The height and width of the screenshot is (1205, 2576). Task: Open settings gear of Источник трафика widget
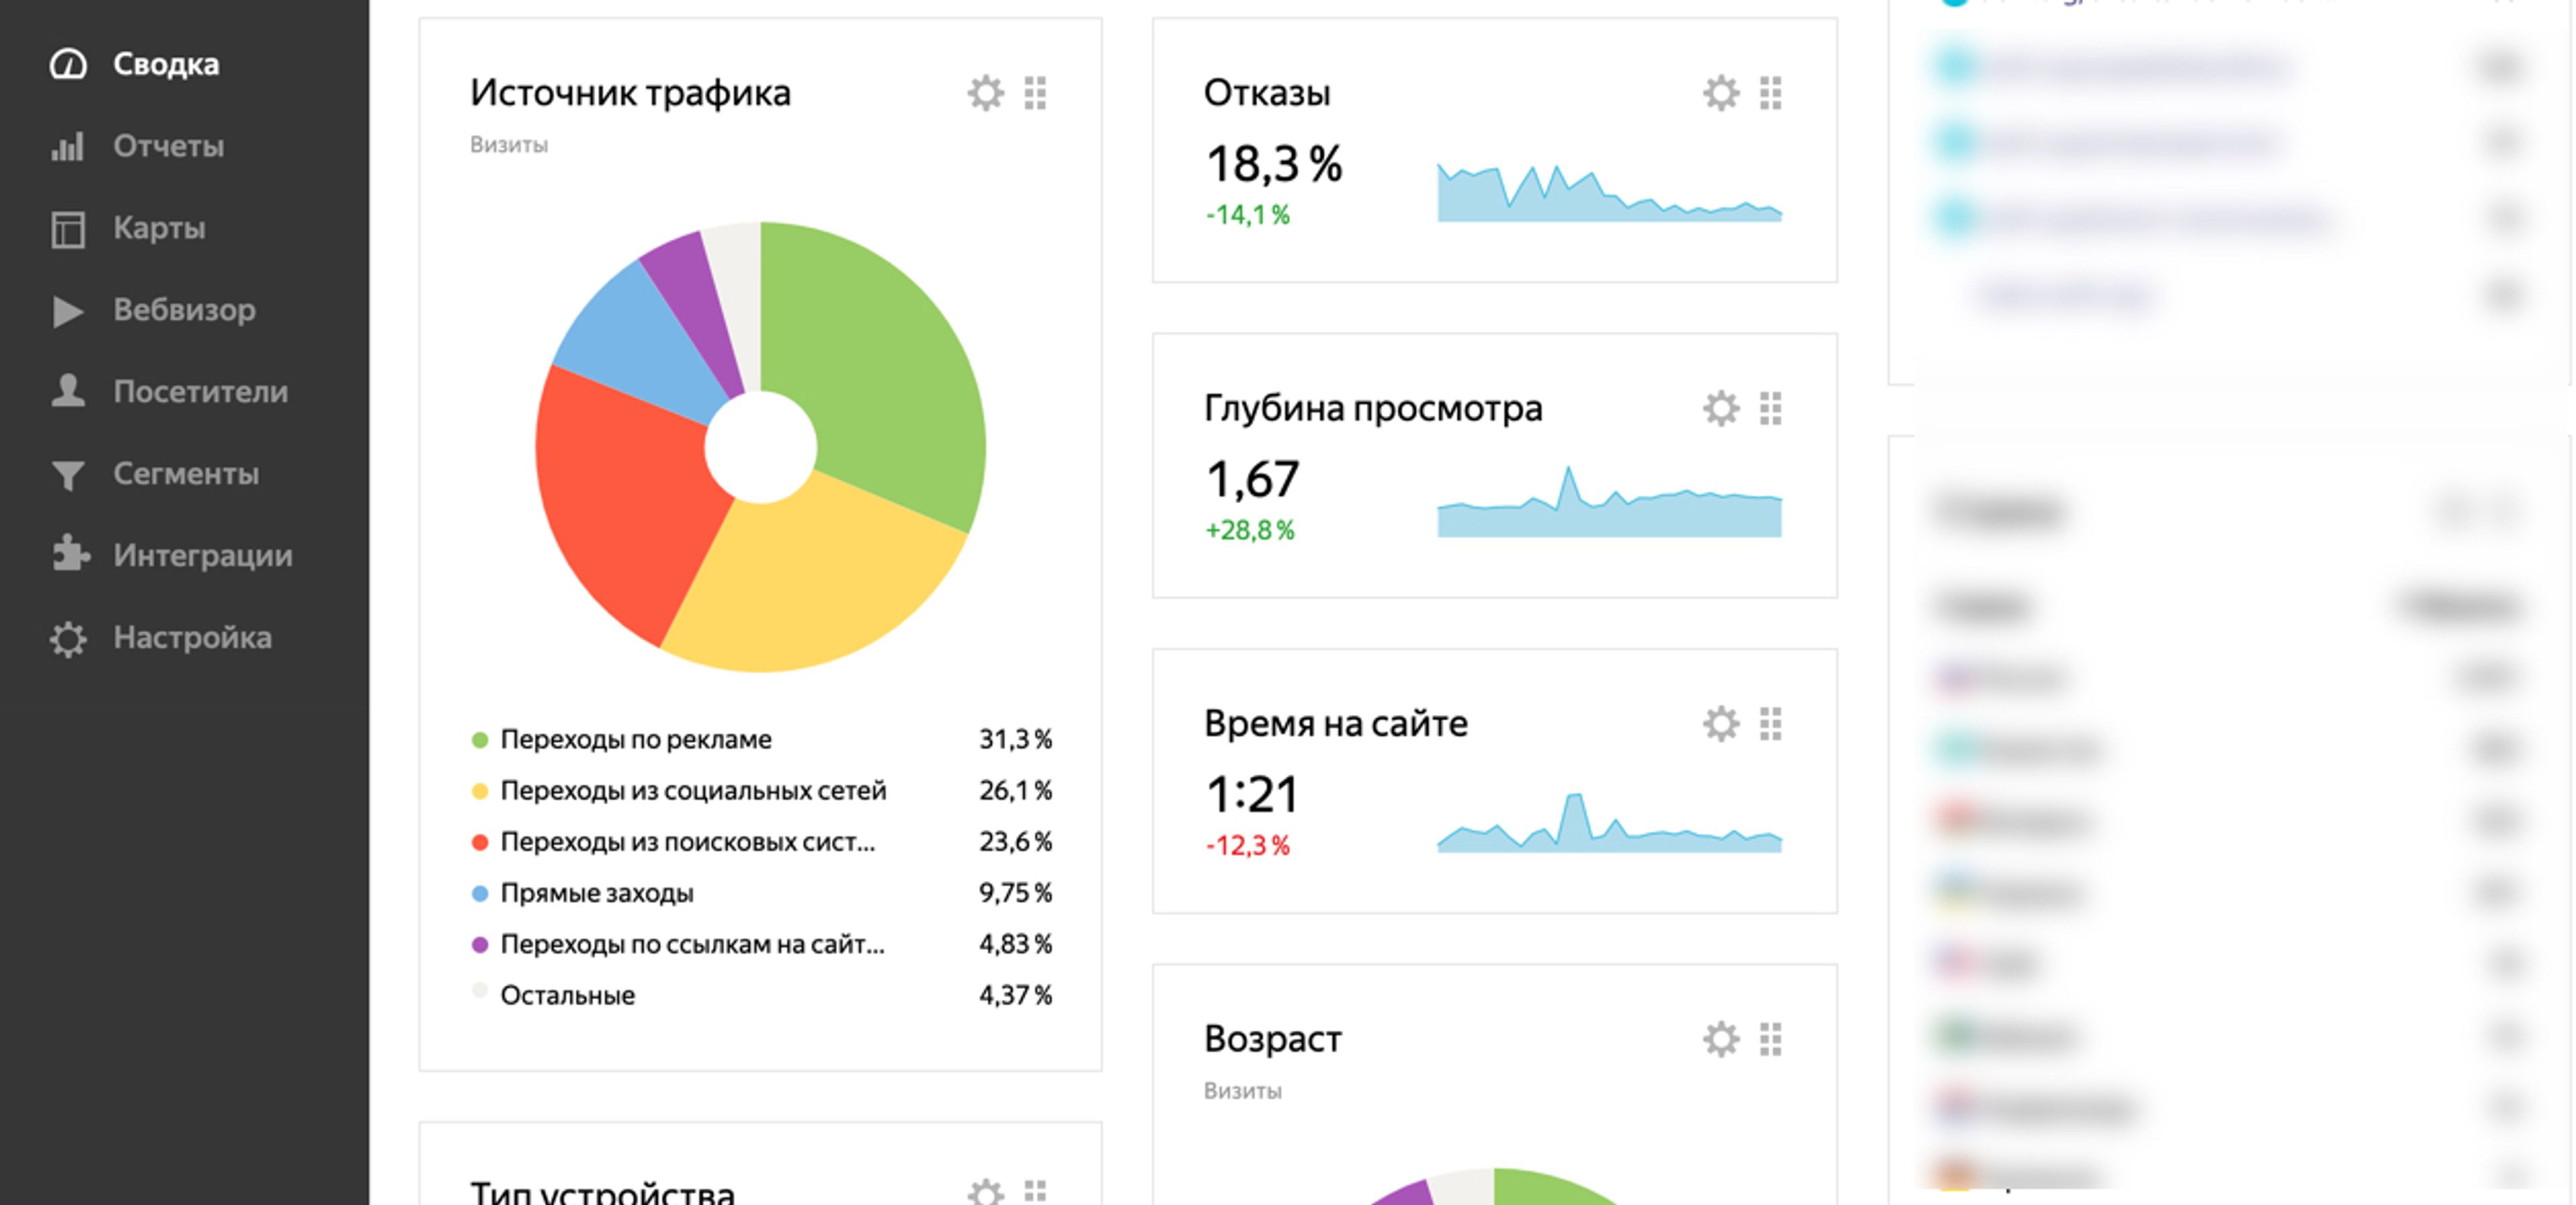[985, 93]
